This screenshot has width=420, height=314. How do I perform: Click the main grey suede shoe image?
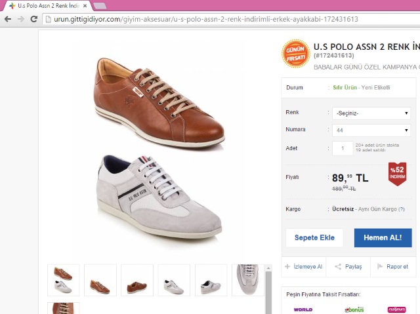click(159, 197)
